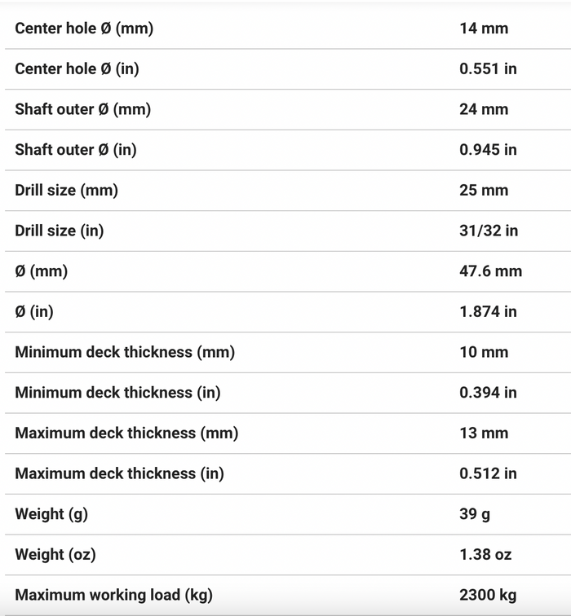Click the 24 mm shaft value
Screen dimensions: 571x616
tap(484, 109)
